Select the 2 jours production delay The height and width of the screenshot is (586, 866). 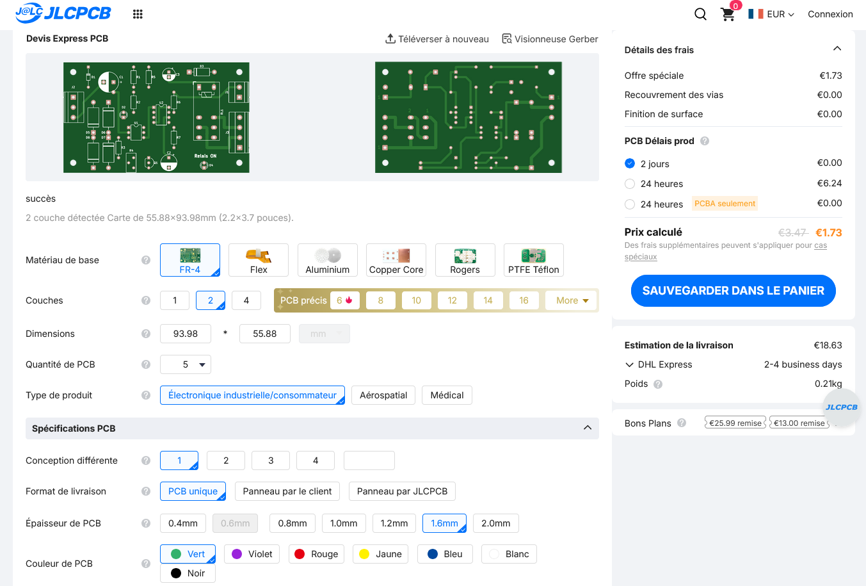tap(629, 163)
